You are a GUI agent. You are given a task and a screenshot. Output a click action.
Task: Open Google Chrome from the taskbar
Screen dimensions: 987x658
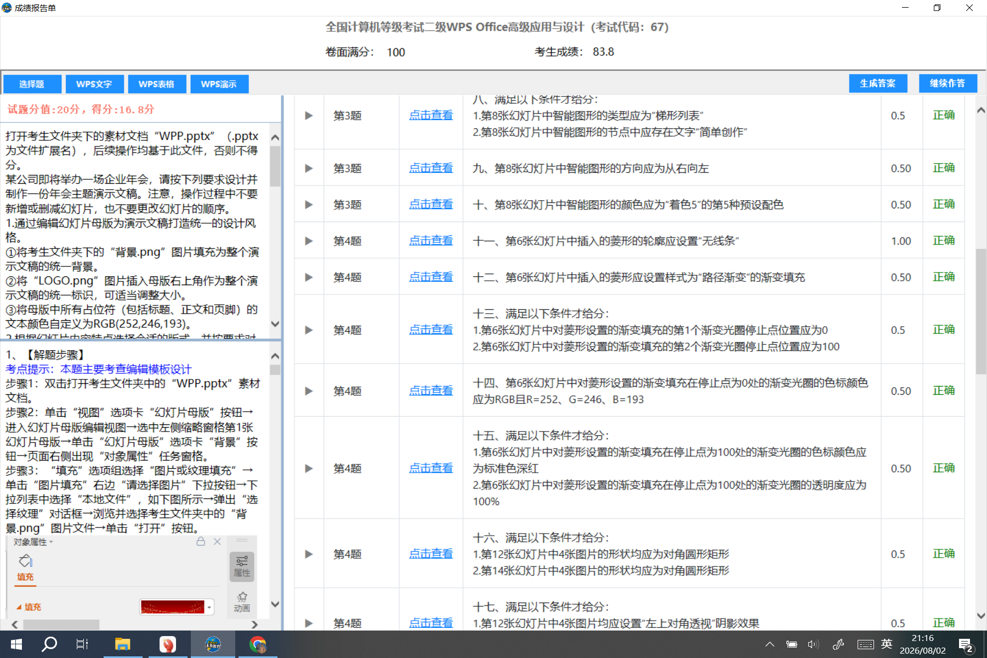pyautogui.click(x=258, y=644)
